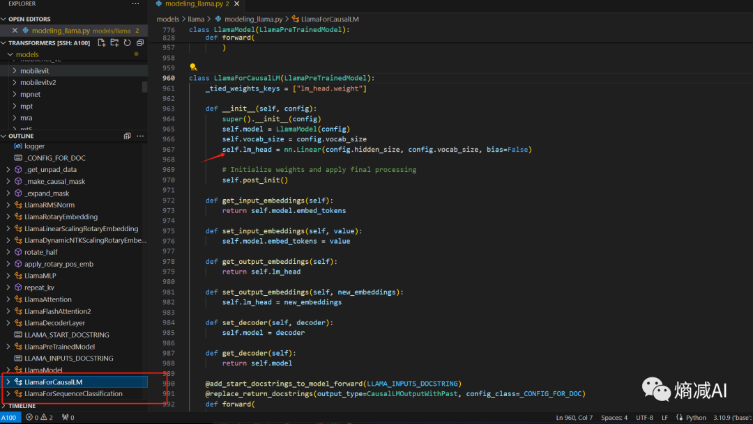Expand the mra folder
The height and width of the screenshot is (424, 753).
point(15,118)
